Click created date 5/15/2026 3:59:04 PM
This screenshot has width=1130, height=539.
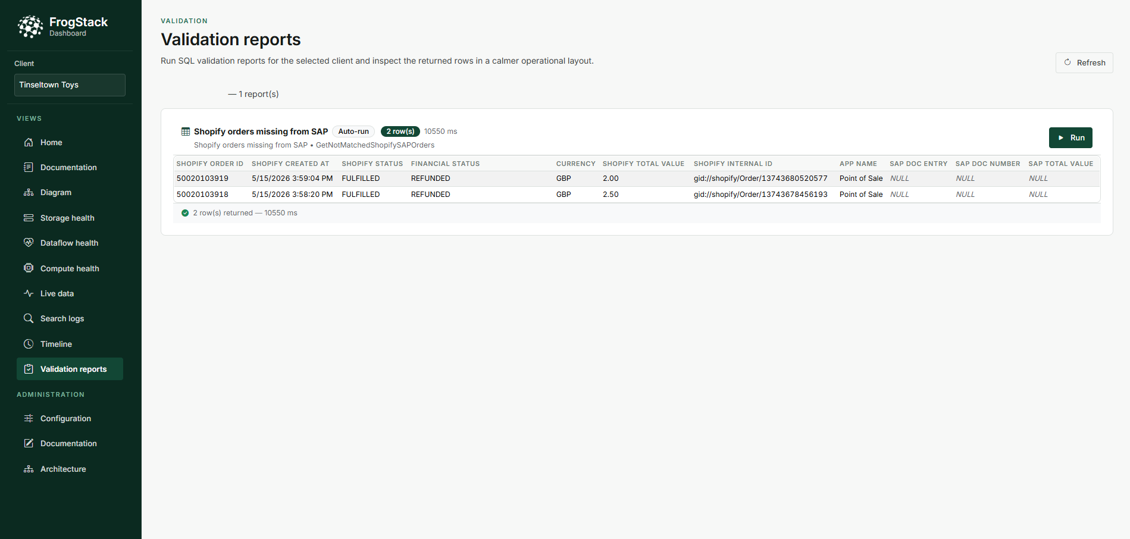[292, 178]
